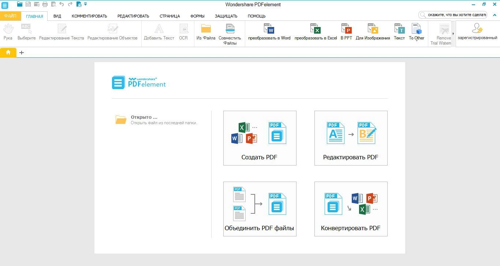Select the Рука hand tool

8,32
